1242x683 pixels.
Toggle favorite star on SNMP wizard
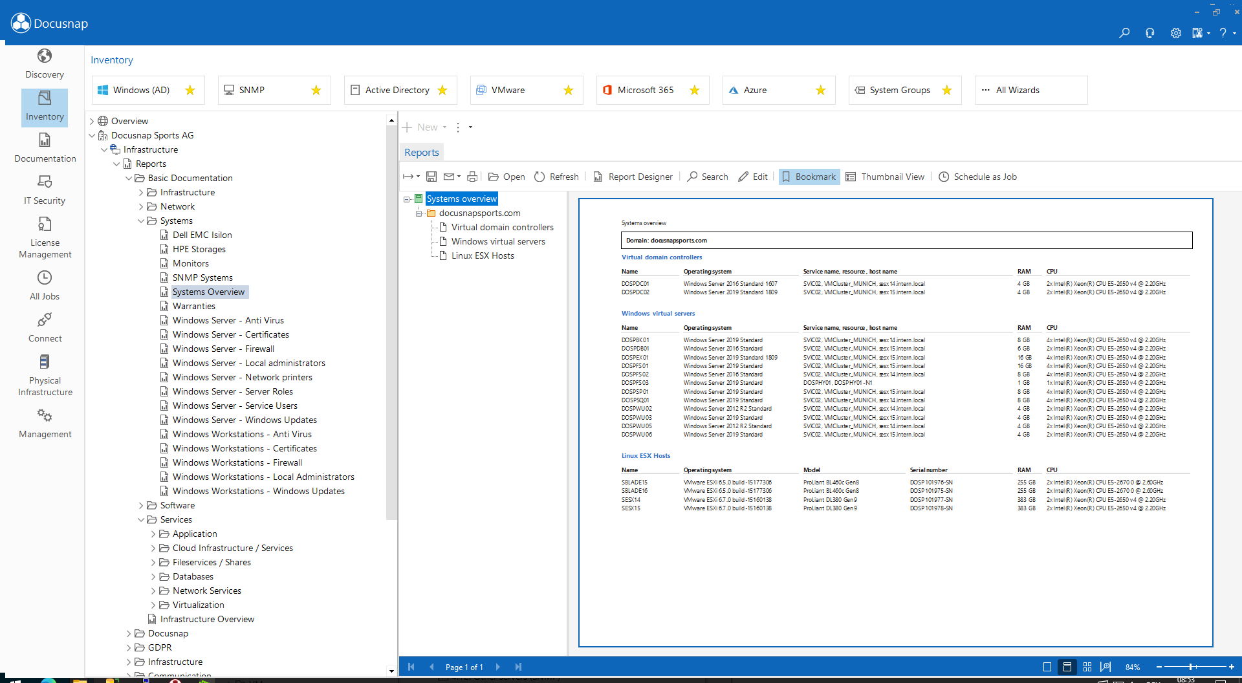(316, 90)
